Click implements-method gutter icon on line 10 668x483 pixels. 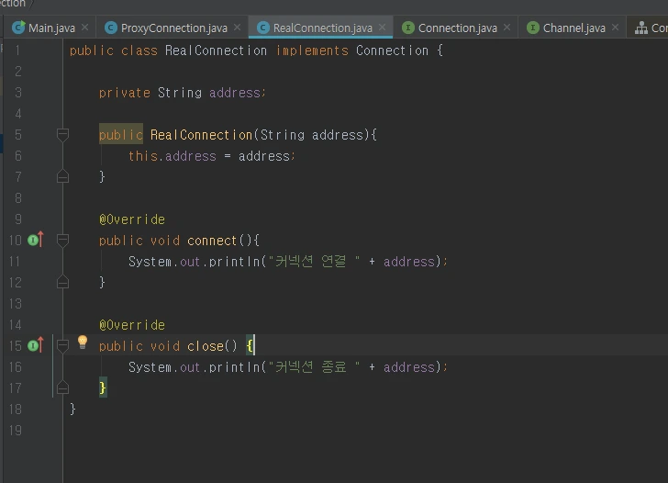[36, 240]
